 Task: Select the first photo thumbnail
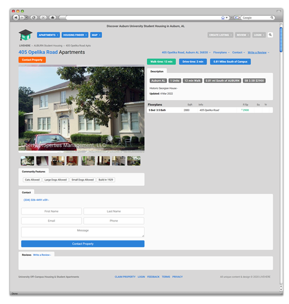(27, 161)
